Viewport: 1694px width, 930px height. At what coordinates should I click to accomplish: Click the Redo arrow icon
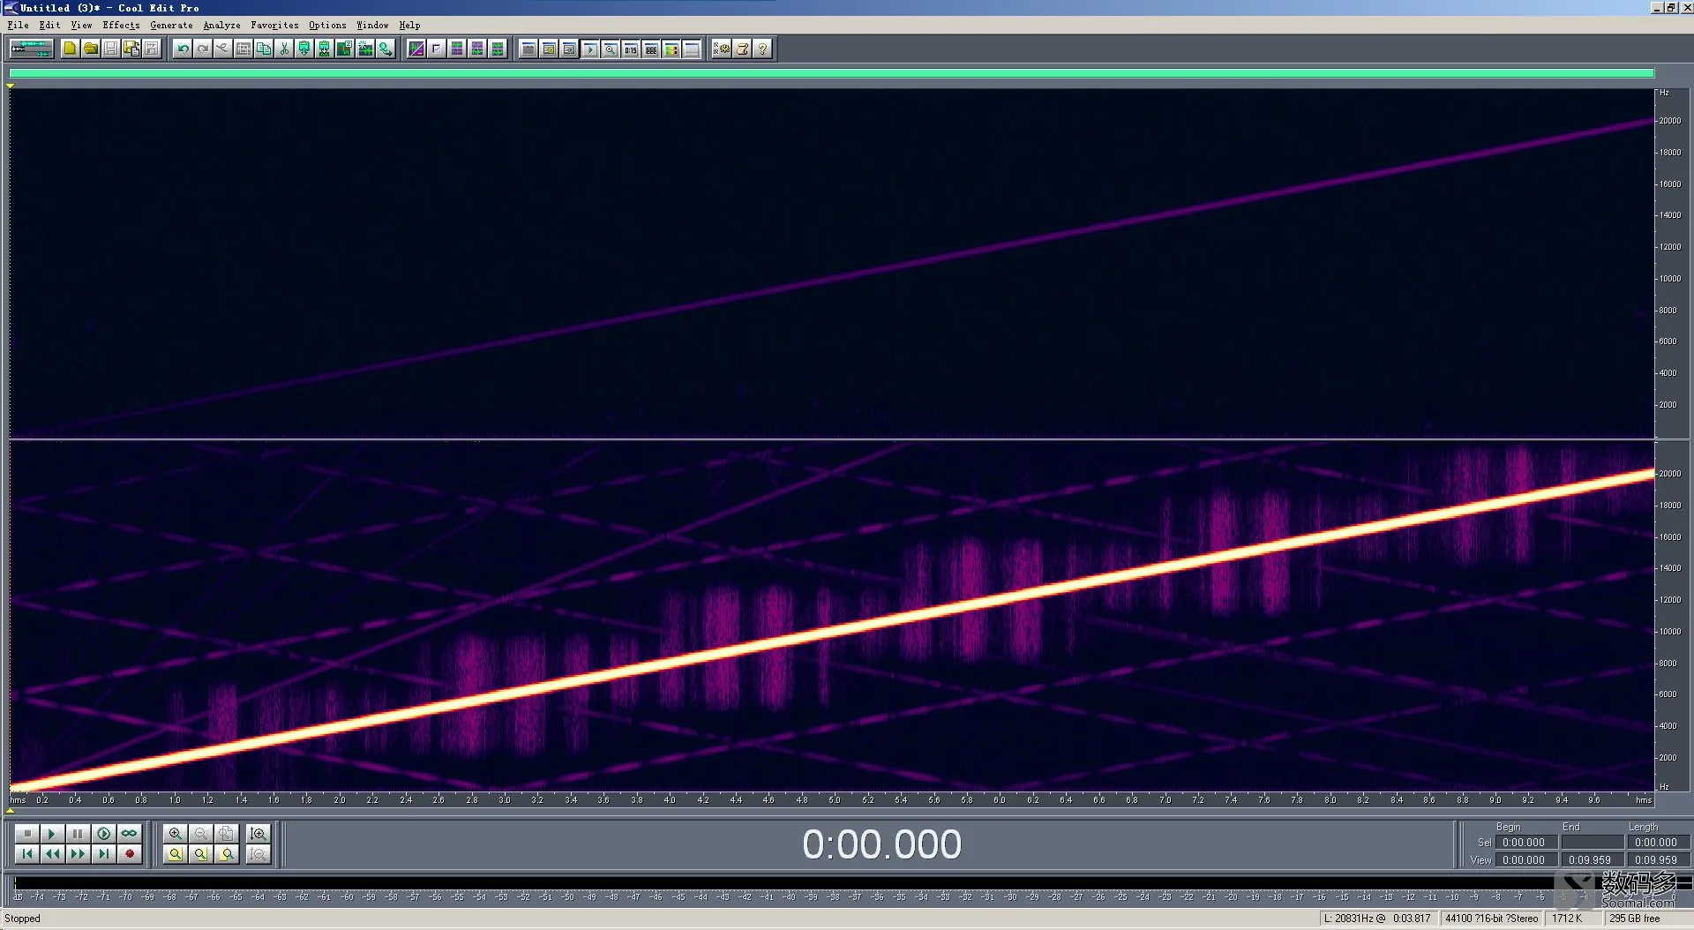(203, 49)
